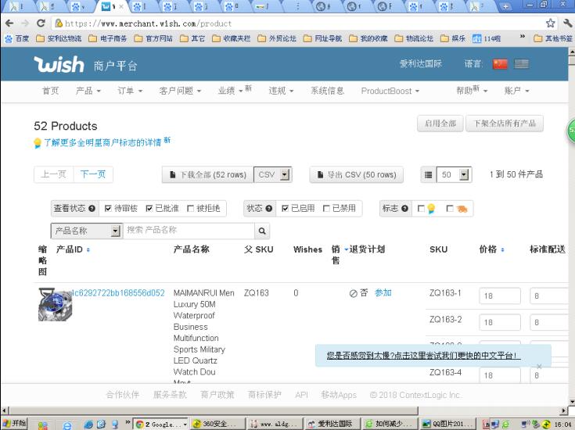Viewport: 575px width, 430px height.
Task: Click the search magnifier button for products
Action: coord(262,231)
